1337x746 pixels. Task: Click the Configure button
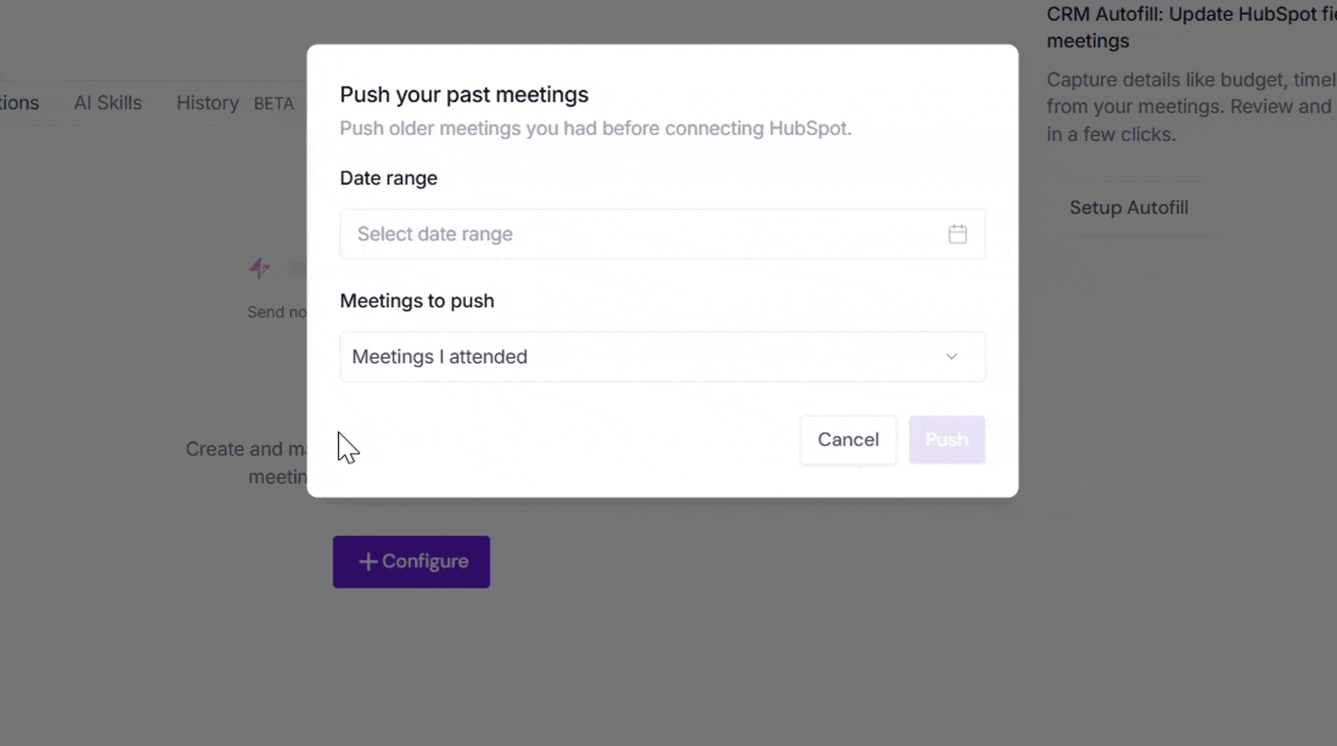coord(412,562)
